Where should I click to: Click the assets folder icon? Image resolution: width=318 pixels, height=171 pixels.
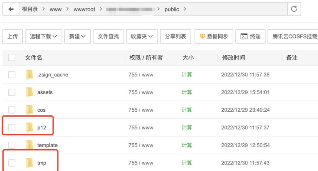point(30,92)
